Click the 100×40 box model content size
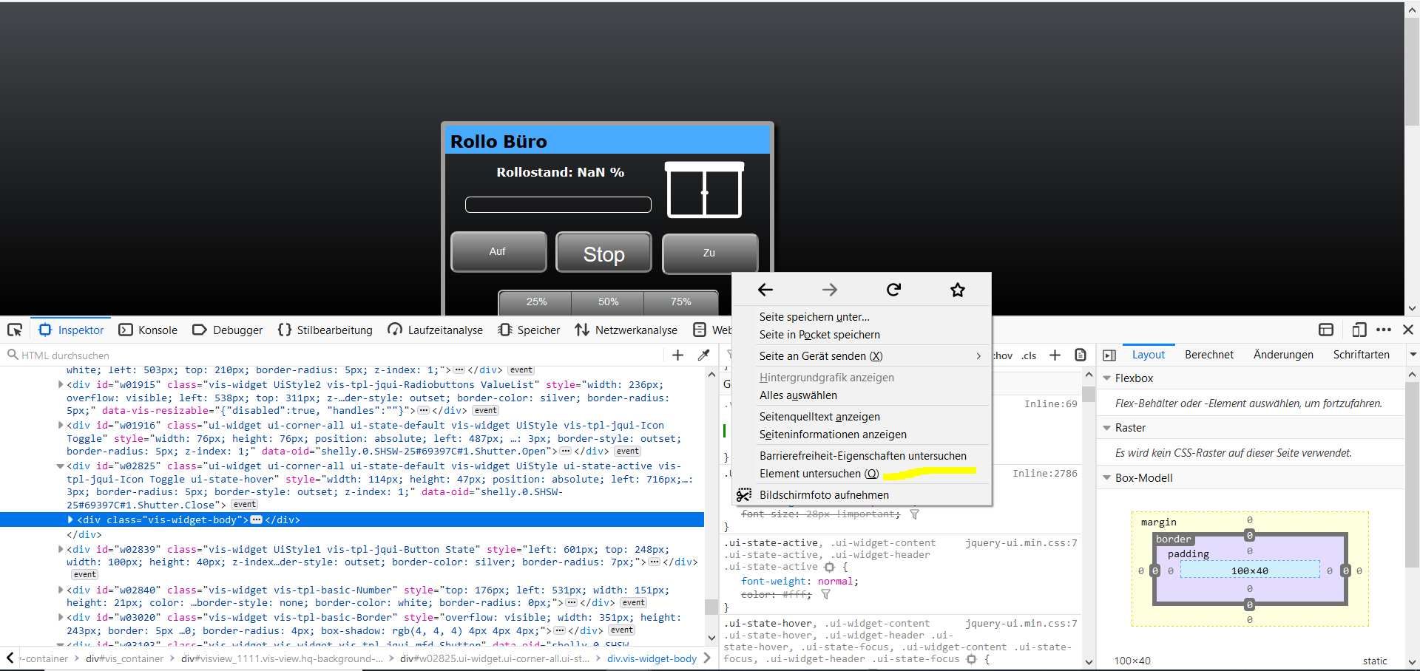Screen dimensions: 1420x671 coord(1250,570)
